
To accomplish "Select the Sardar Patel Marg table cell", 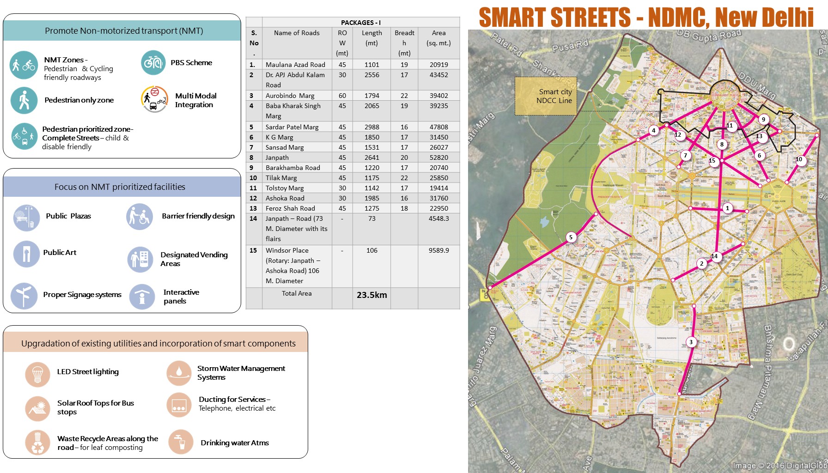I will pos(297,127).
